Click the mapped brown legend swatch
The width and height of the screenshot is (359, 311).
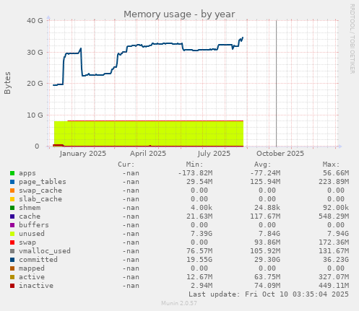[x=12, y=268]
